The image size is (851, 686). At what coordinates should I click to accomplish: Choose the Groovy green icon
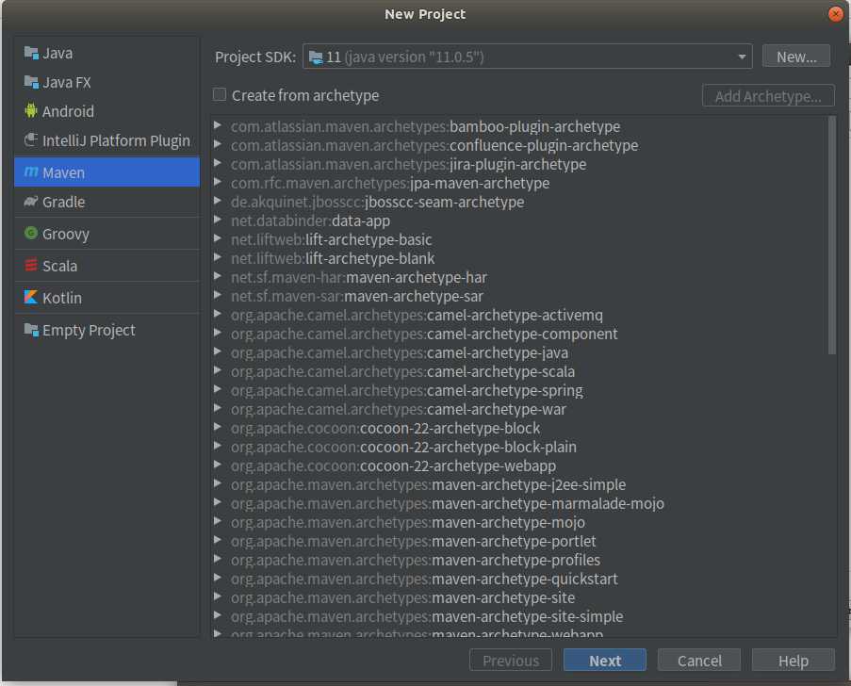pos(31,233)
